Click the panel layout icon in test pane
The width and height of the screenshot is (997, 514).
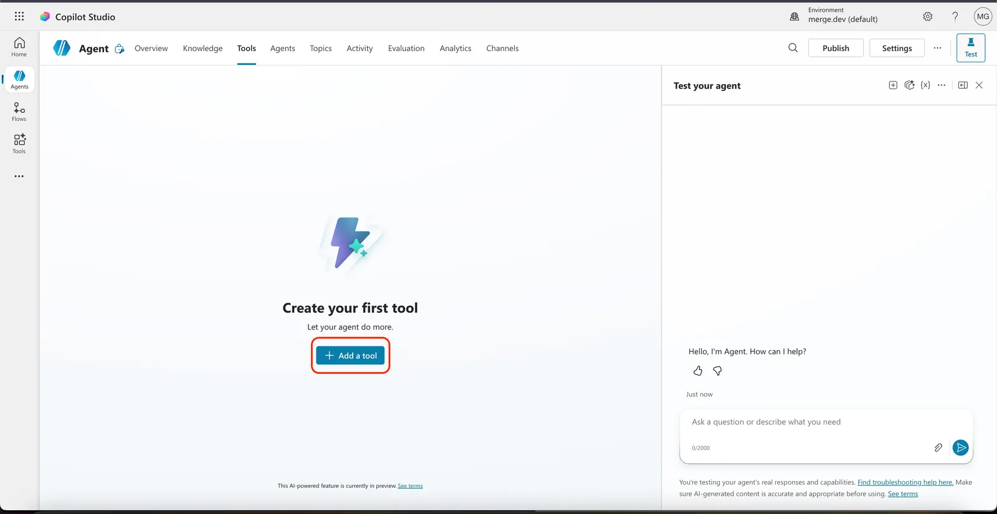pos(963,85)
